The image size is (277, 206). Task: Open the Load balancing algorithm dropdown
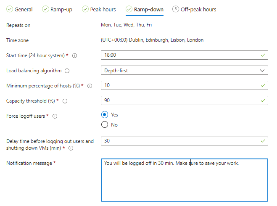point(184,71)
